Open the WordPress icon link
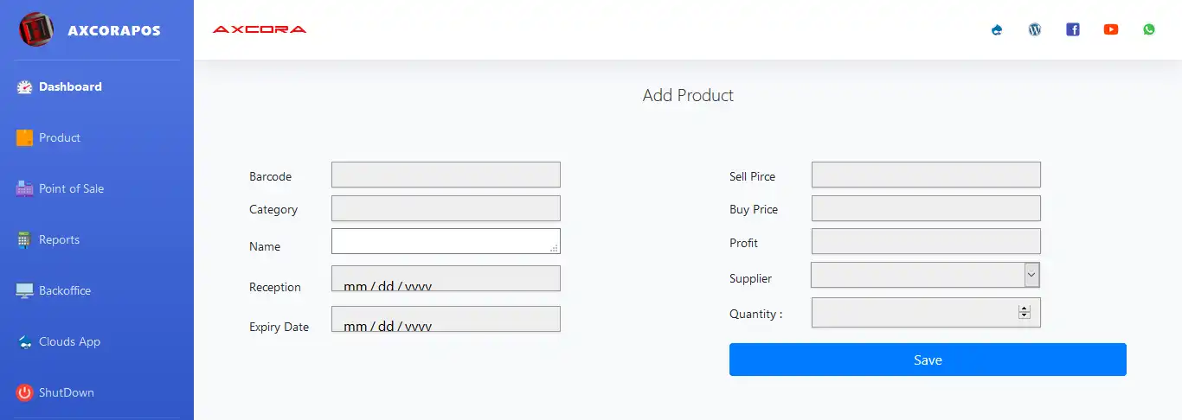The image size is (1182, 420). [1035, 29]
